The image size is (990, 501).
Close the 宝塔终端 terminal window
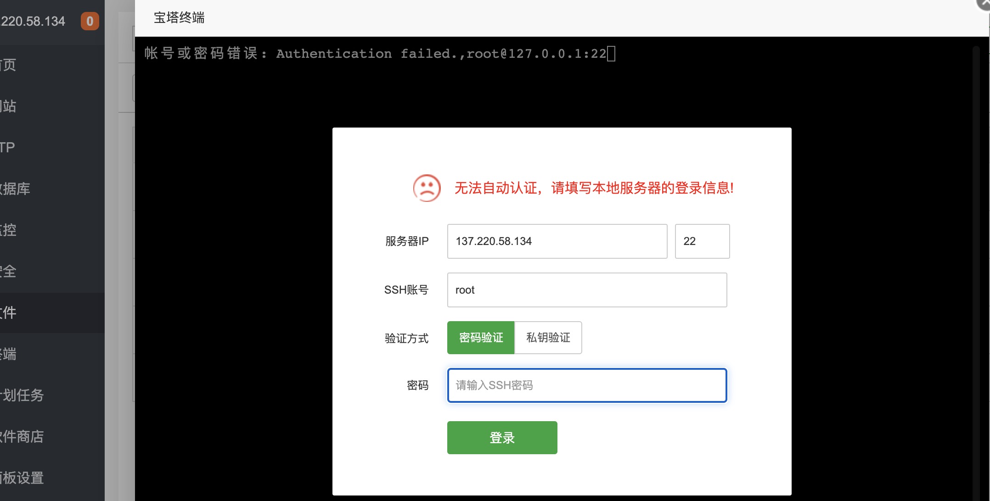tap(984, 4)
